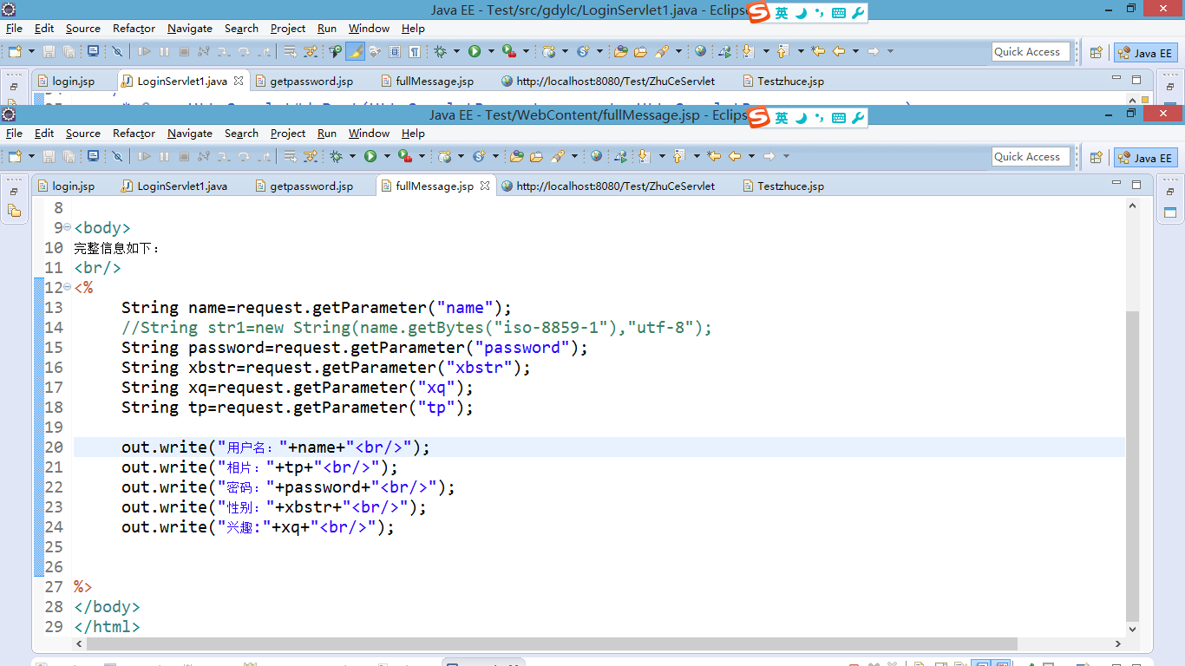The image size is (1185, 666).
Task: Open the Debug dropdown arrow in fullMessage.jsp window
Action: click(352, 156)
